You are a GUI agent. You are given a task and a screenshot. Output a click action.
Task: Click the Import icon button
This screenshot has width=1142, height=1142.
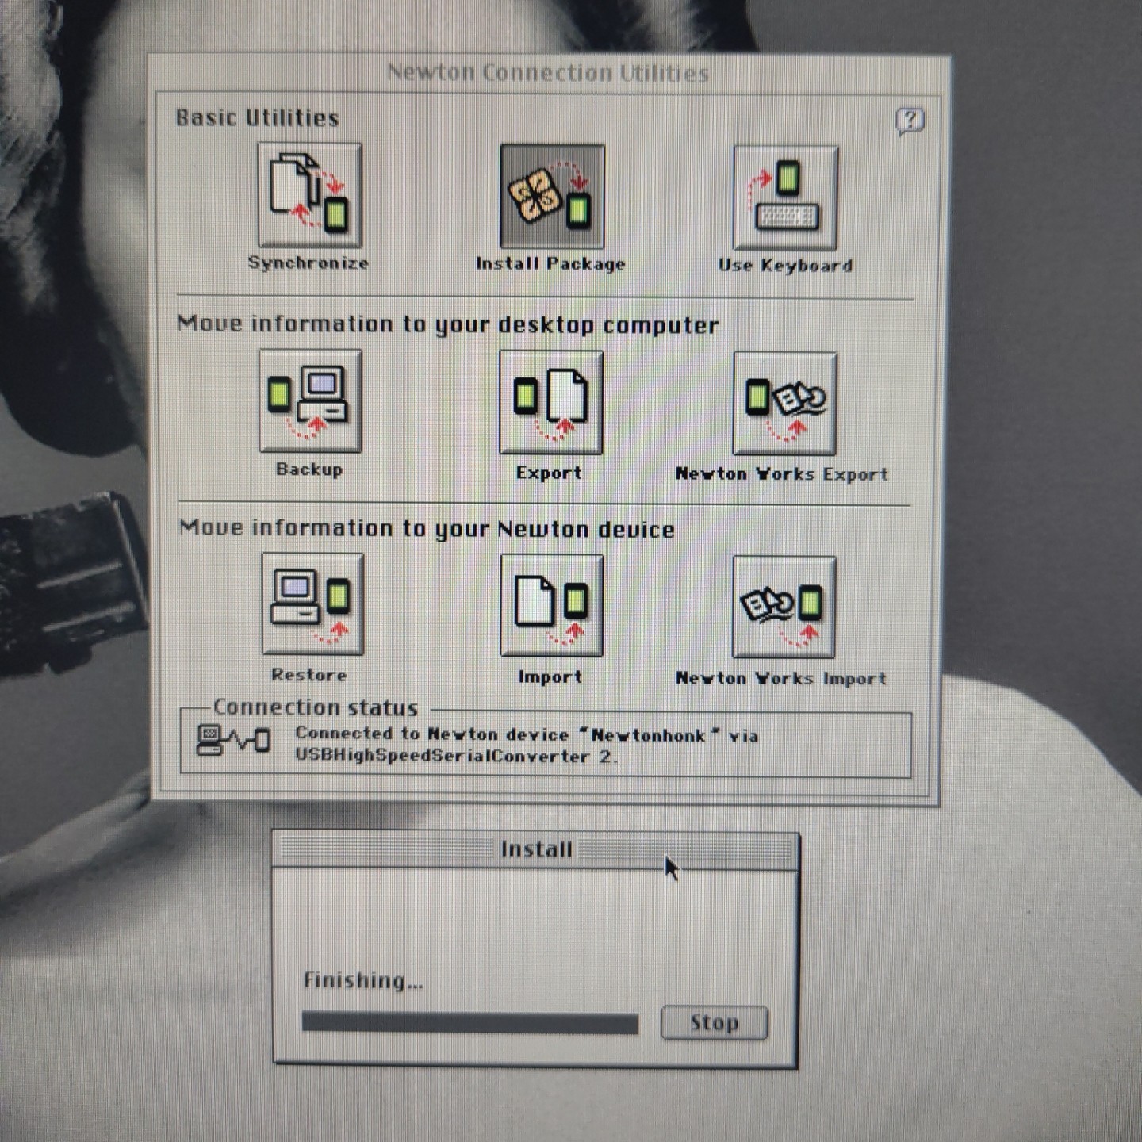pyautogui.click(x=552, y=606)
